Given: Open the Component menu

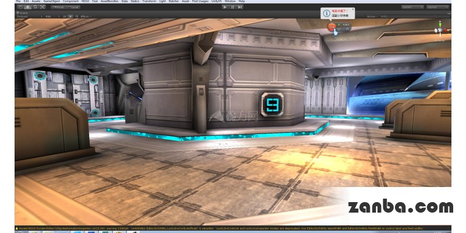Looking at the screenshot, I should pyautogui.click(x=70, y=2).
